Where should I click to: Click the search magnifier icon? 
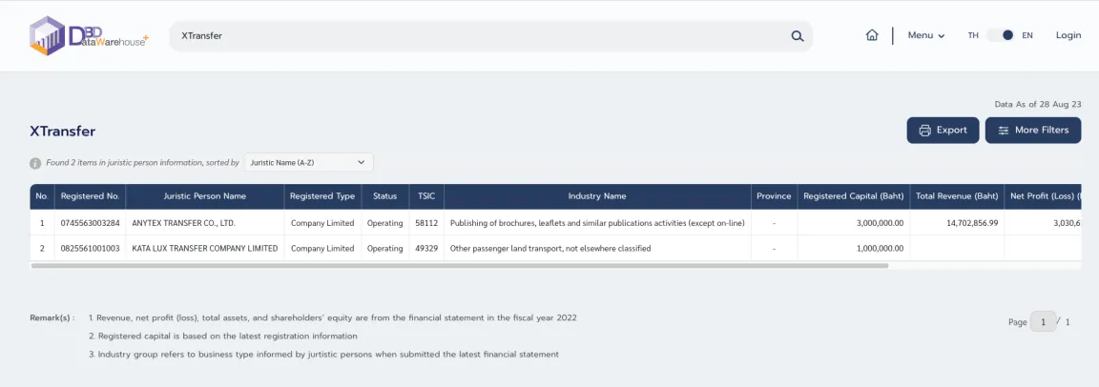point(798,36)
